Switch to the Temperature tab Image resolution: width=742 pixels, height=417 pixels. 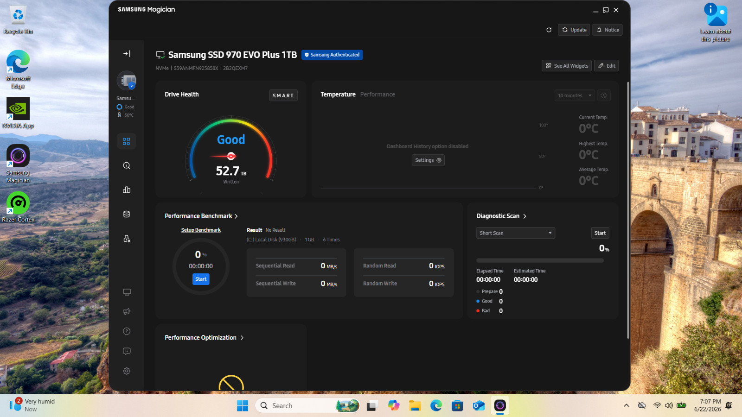338,95
